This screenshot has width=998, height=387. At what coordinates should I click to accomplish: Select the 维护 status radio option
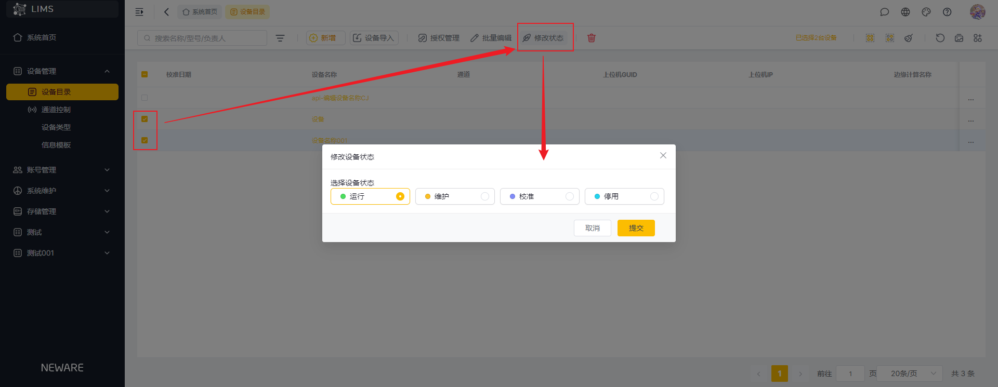coord(455,196)
